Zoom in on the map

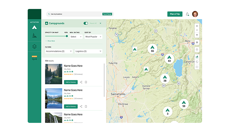(197, 26)
